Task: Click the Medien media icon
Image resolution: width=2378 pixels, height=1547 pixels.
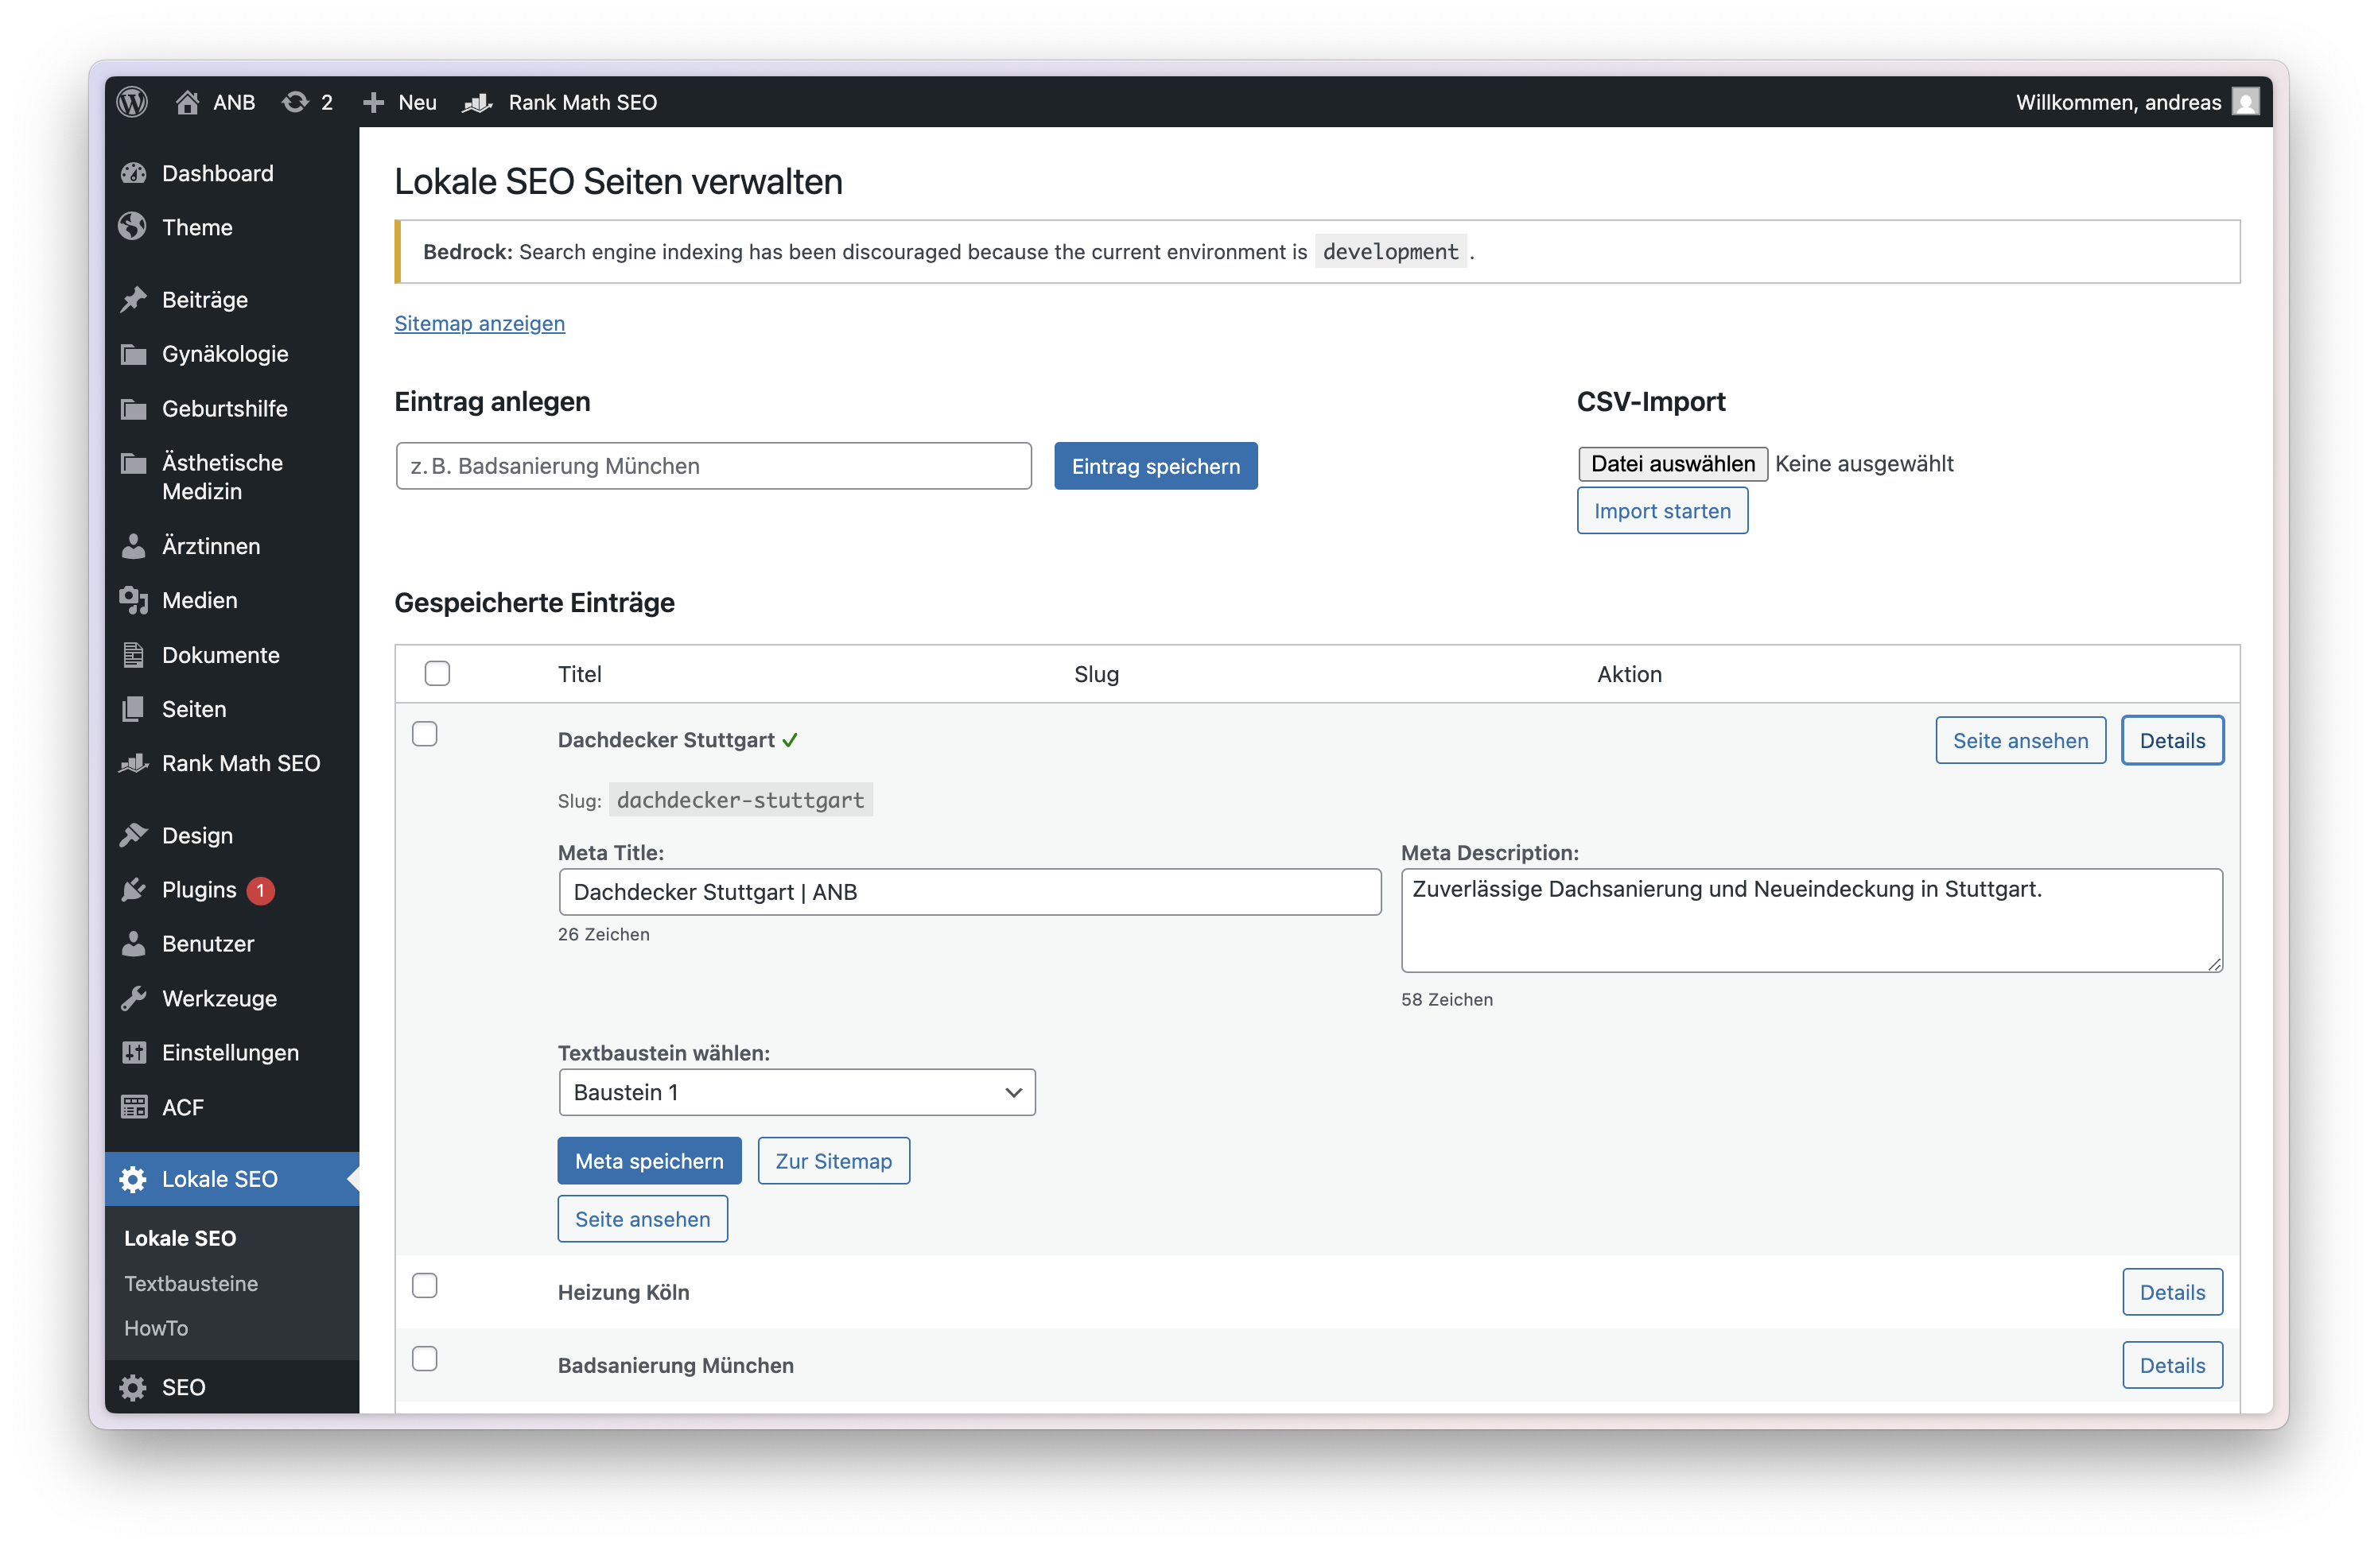Action: [x=134, y=600]
